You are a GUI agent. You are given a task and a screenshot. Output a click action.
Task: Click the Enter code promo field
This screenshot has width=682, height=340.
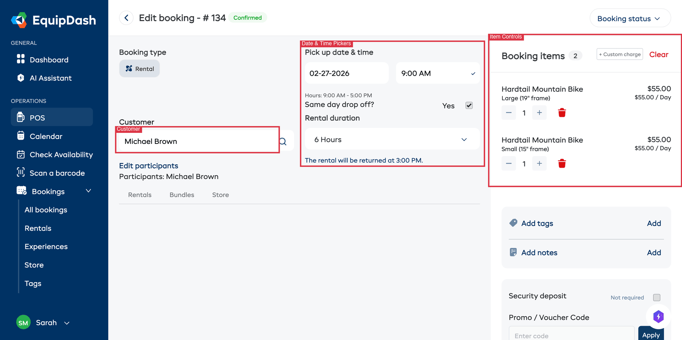click(x=571, y=334)
